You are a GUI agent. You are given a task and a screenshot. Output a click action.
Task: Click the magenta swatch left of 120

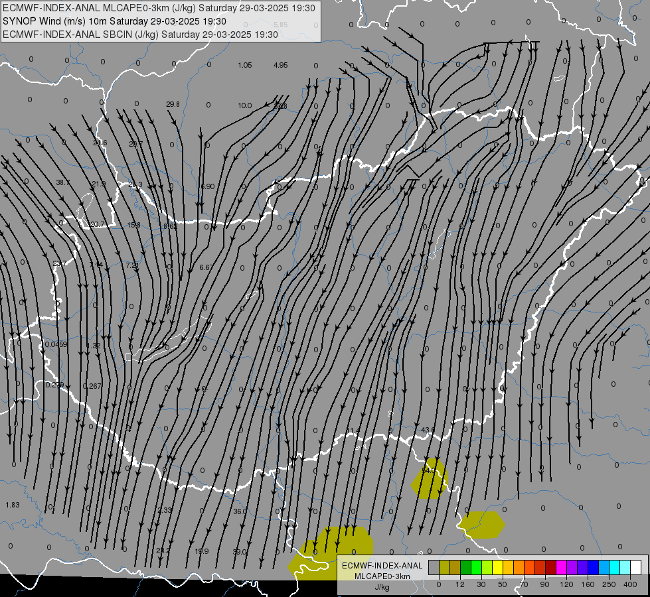[561, 567]
